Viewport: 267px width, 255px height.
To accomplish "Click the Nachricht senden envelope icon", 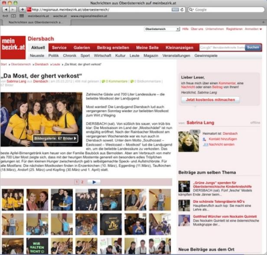I will click(205, 144).
